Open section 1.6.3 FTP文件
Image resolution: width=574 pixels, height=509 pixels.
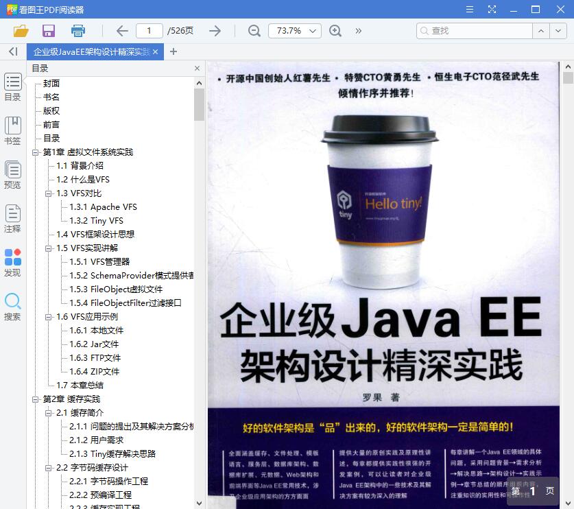click(x=95, y=358)
